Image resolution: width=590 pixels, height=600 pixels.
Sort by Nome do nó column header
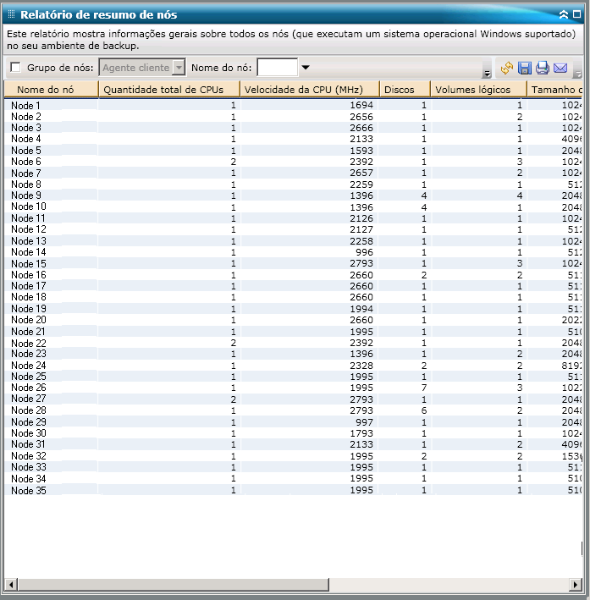coord(52,90)
